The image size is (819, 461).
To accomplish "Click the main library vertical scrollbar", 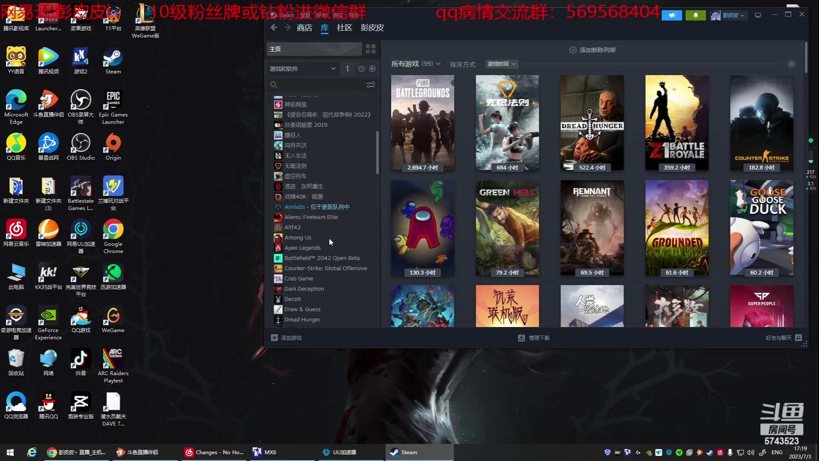I will point(806,57).
